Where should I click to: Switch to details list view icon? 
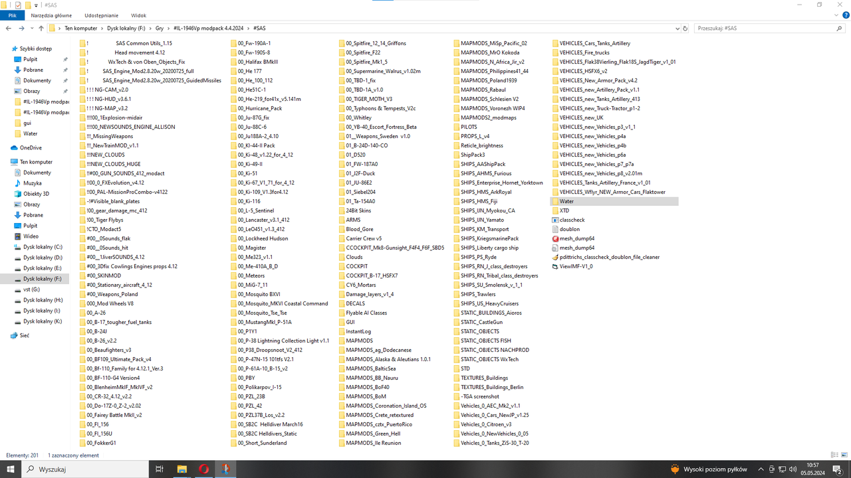pyautogui.click(x=835, y=455)
